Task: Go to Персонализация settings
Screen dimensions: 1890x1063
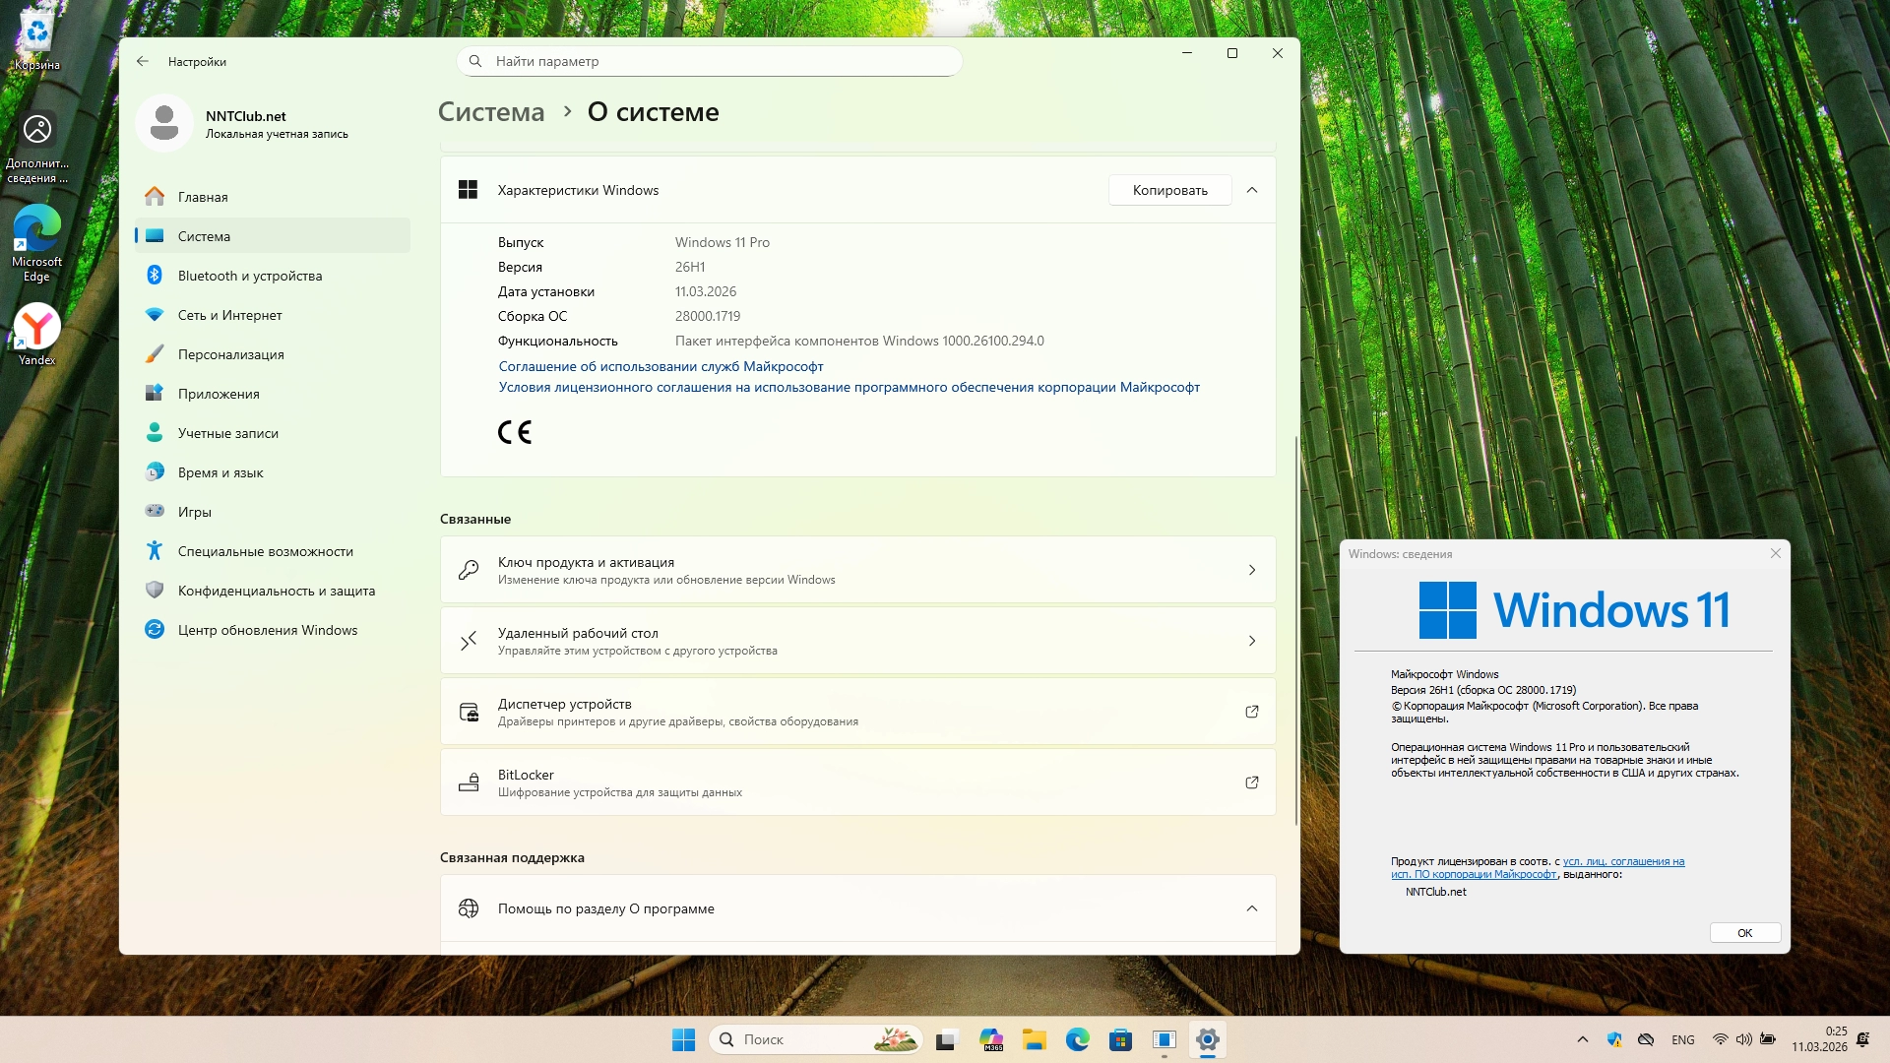Action: [230, 354]
